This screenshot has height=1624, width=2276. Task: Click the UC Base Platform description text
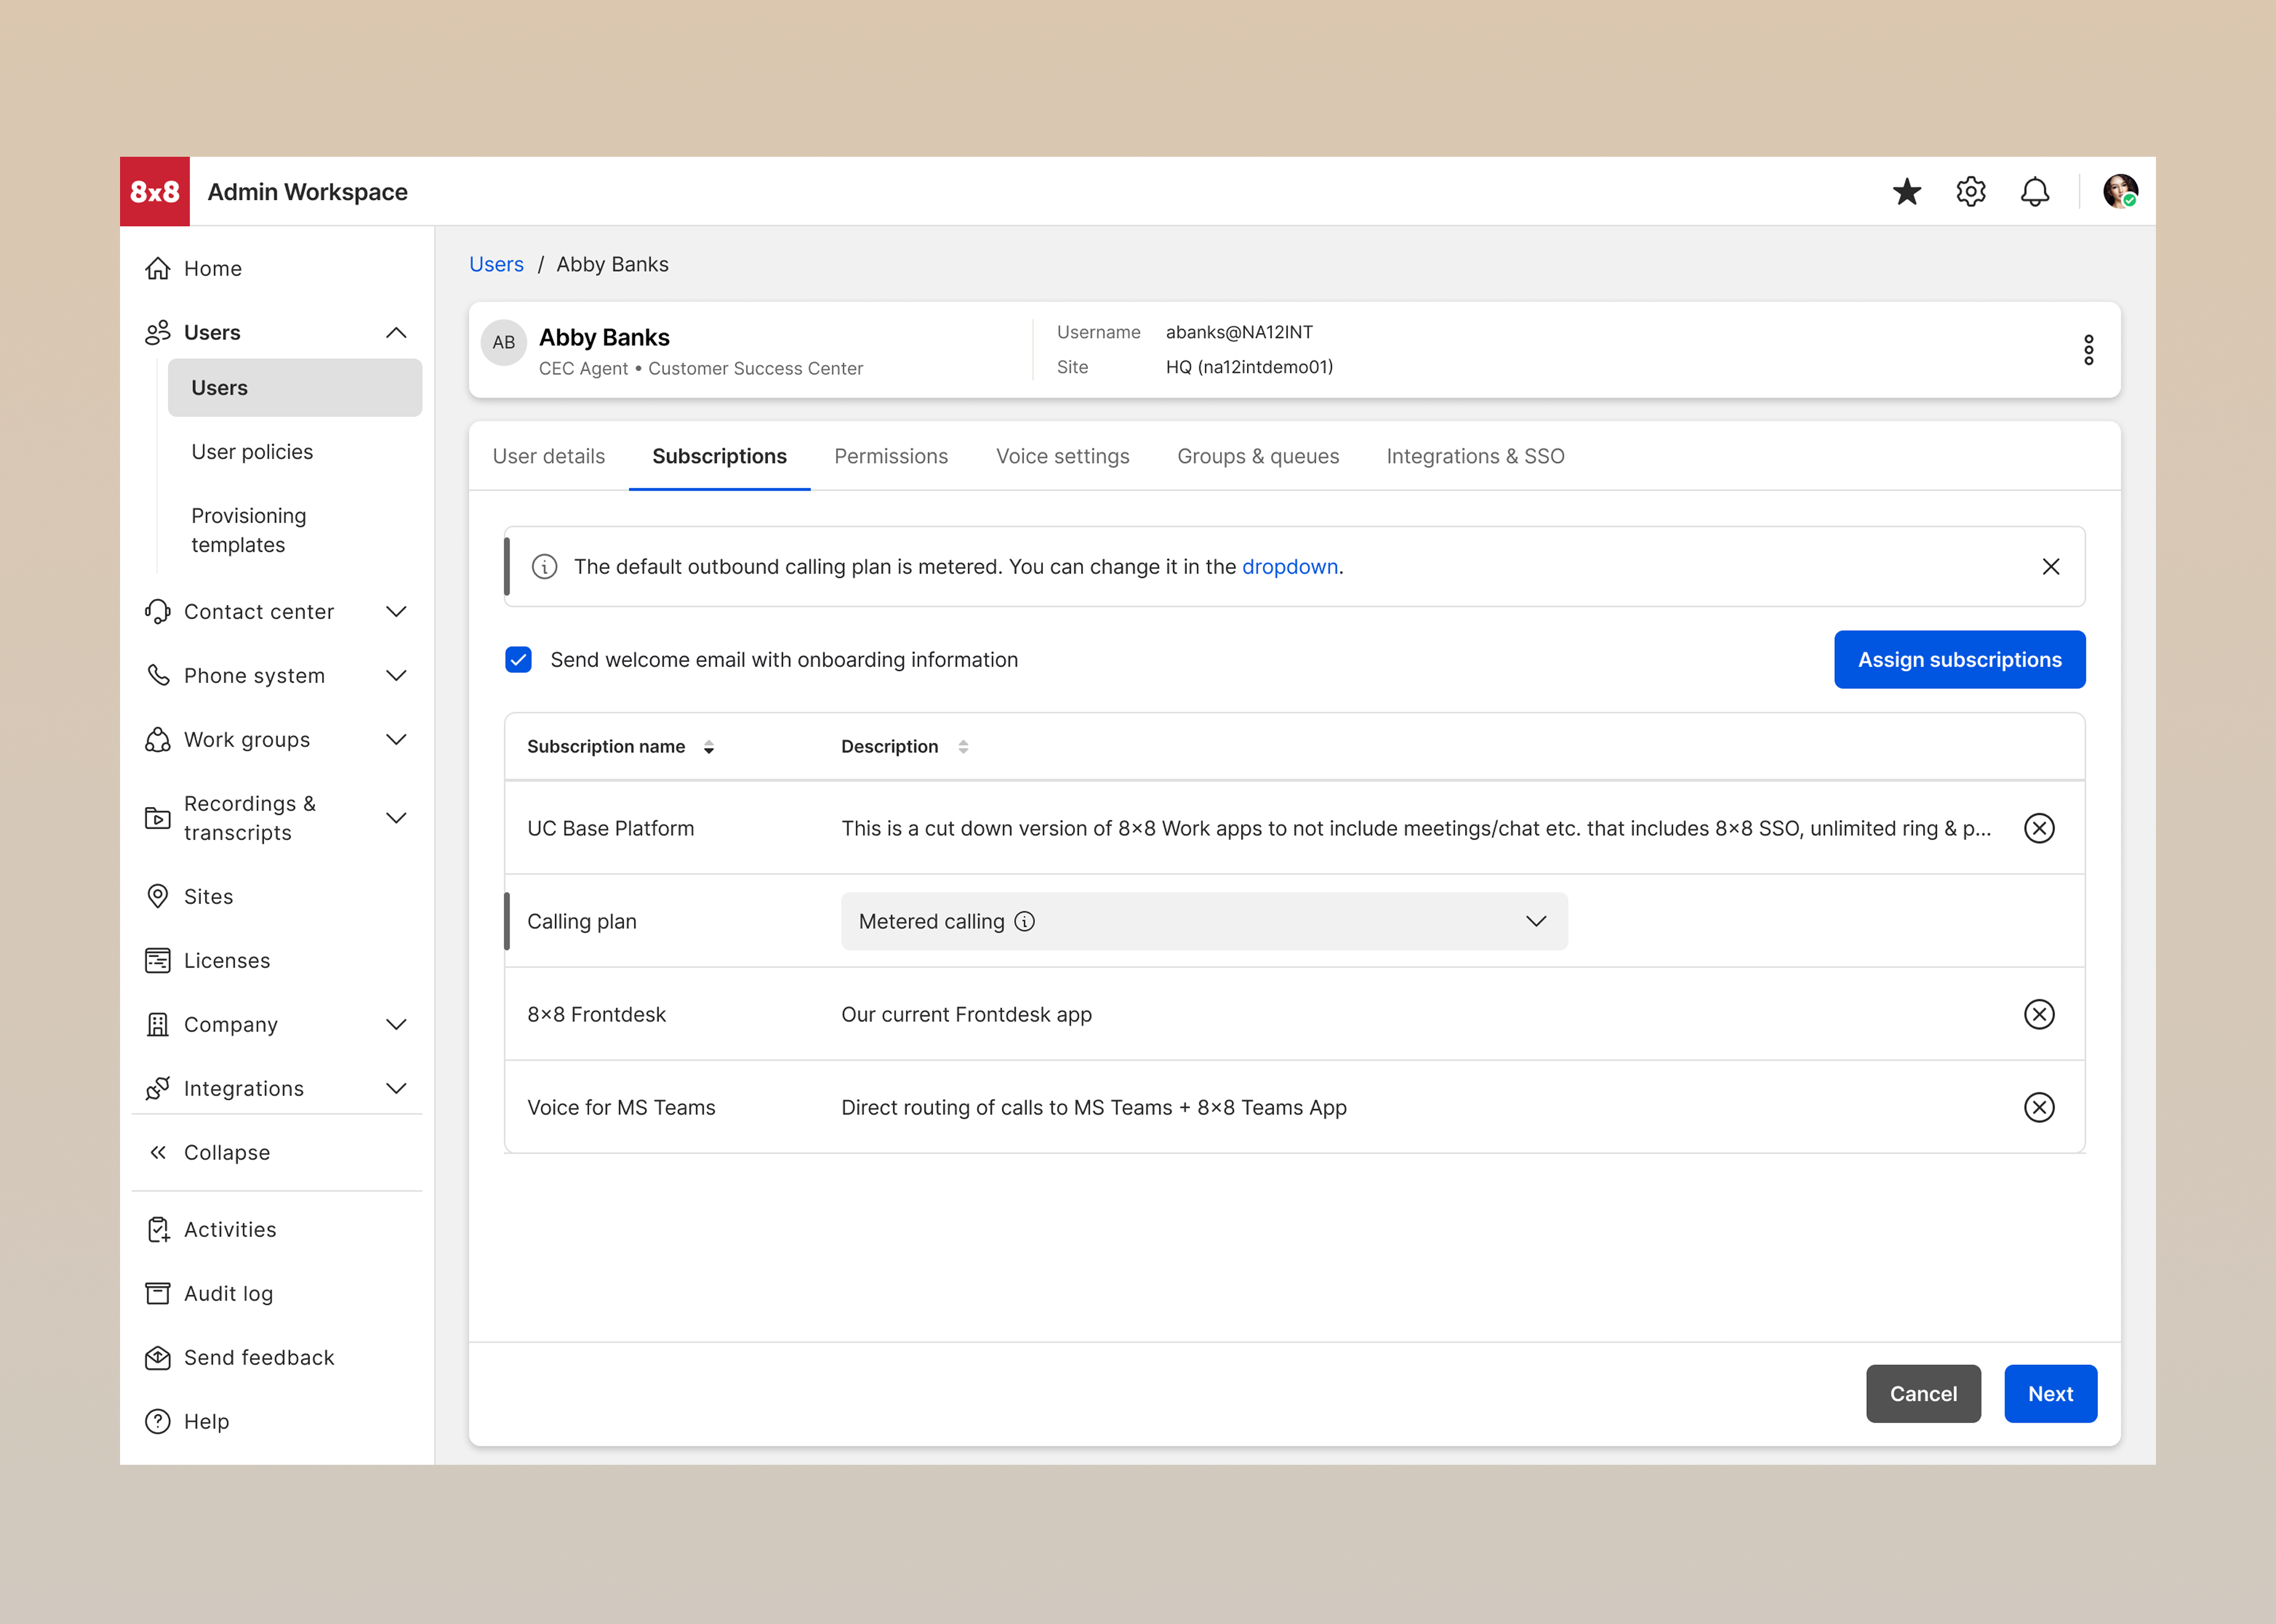1416,828
